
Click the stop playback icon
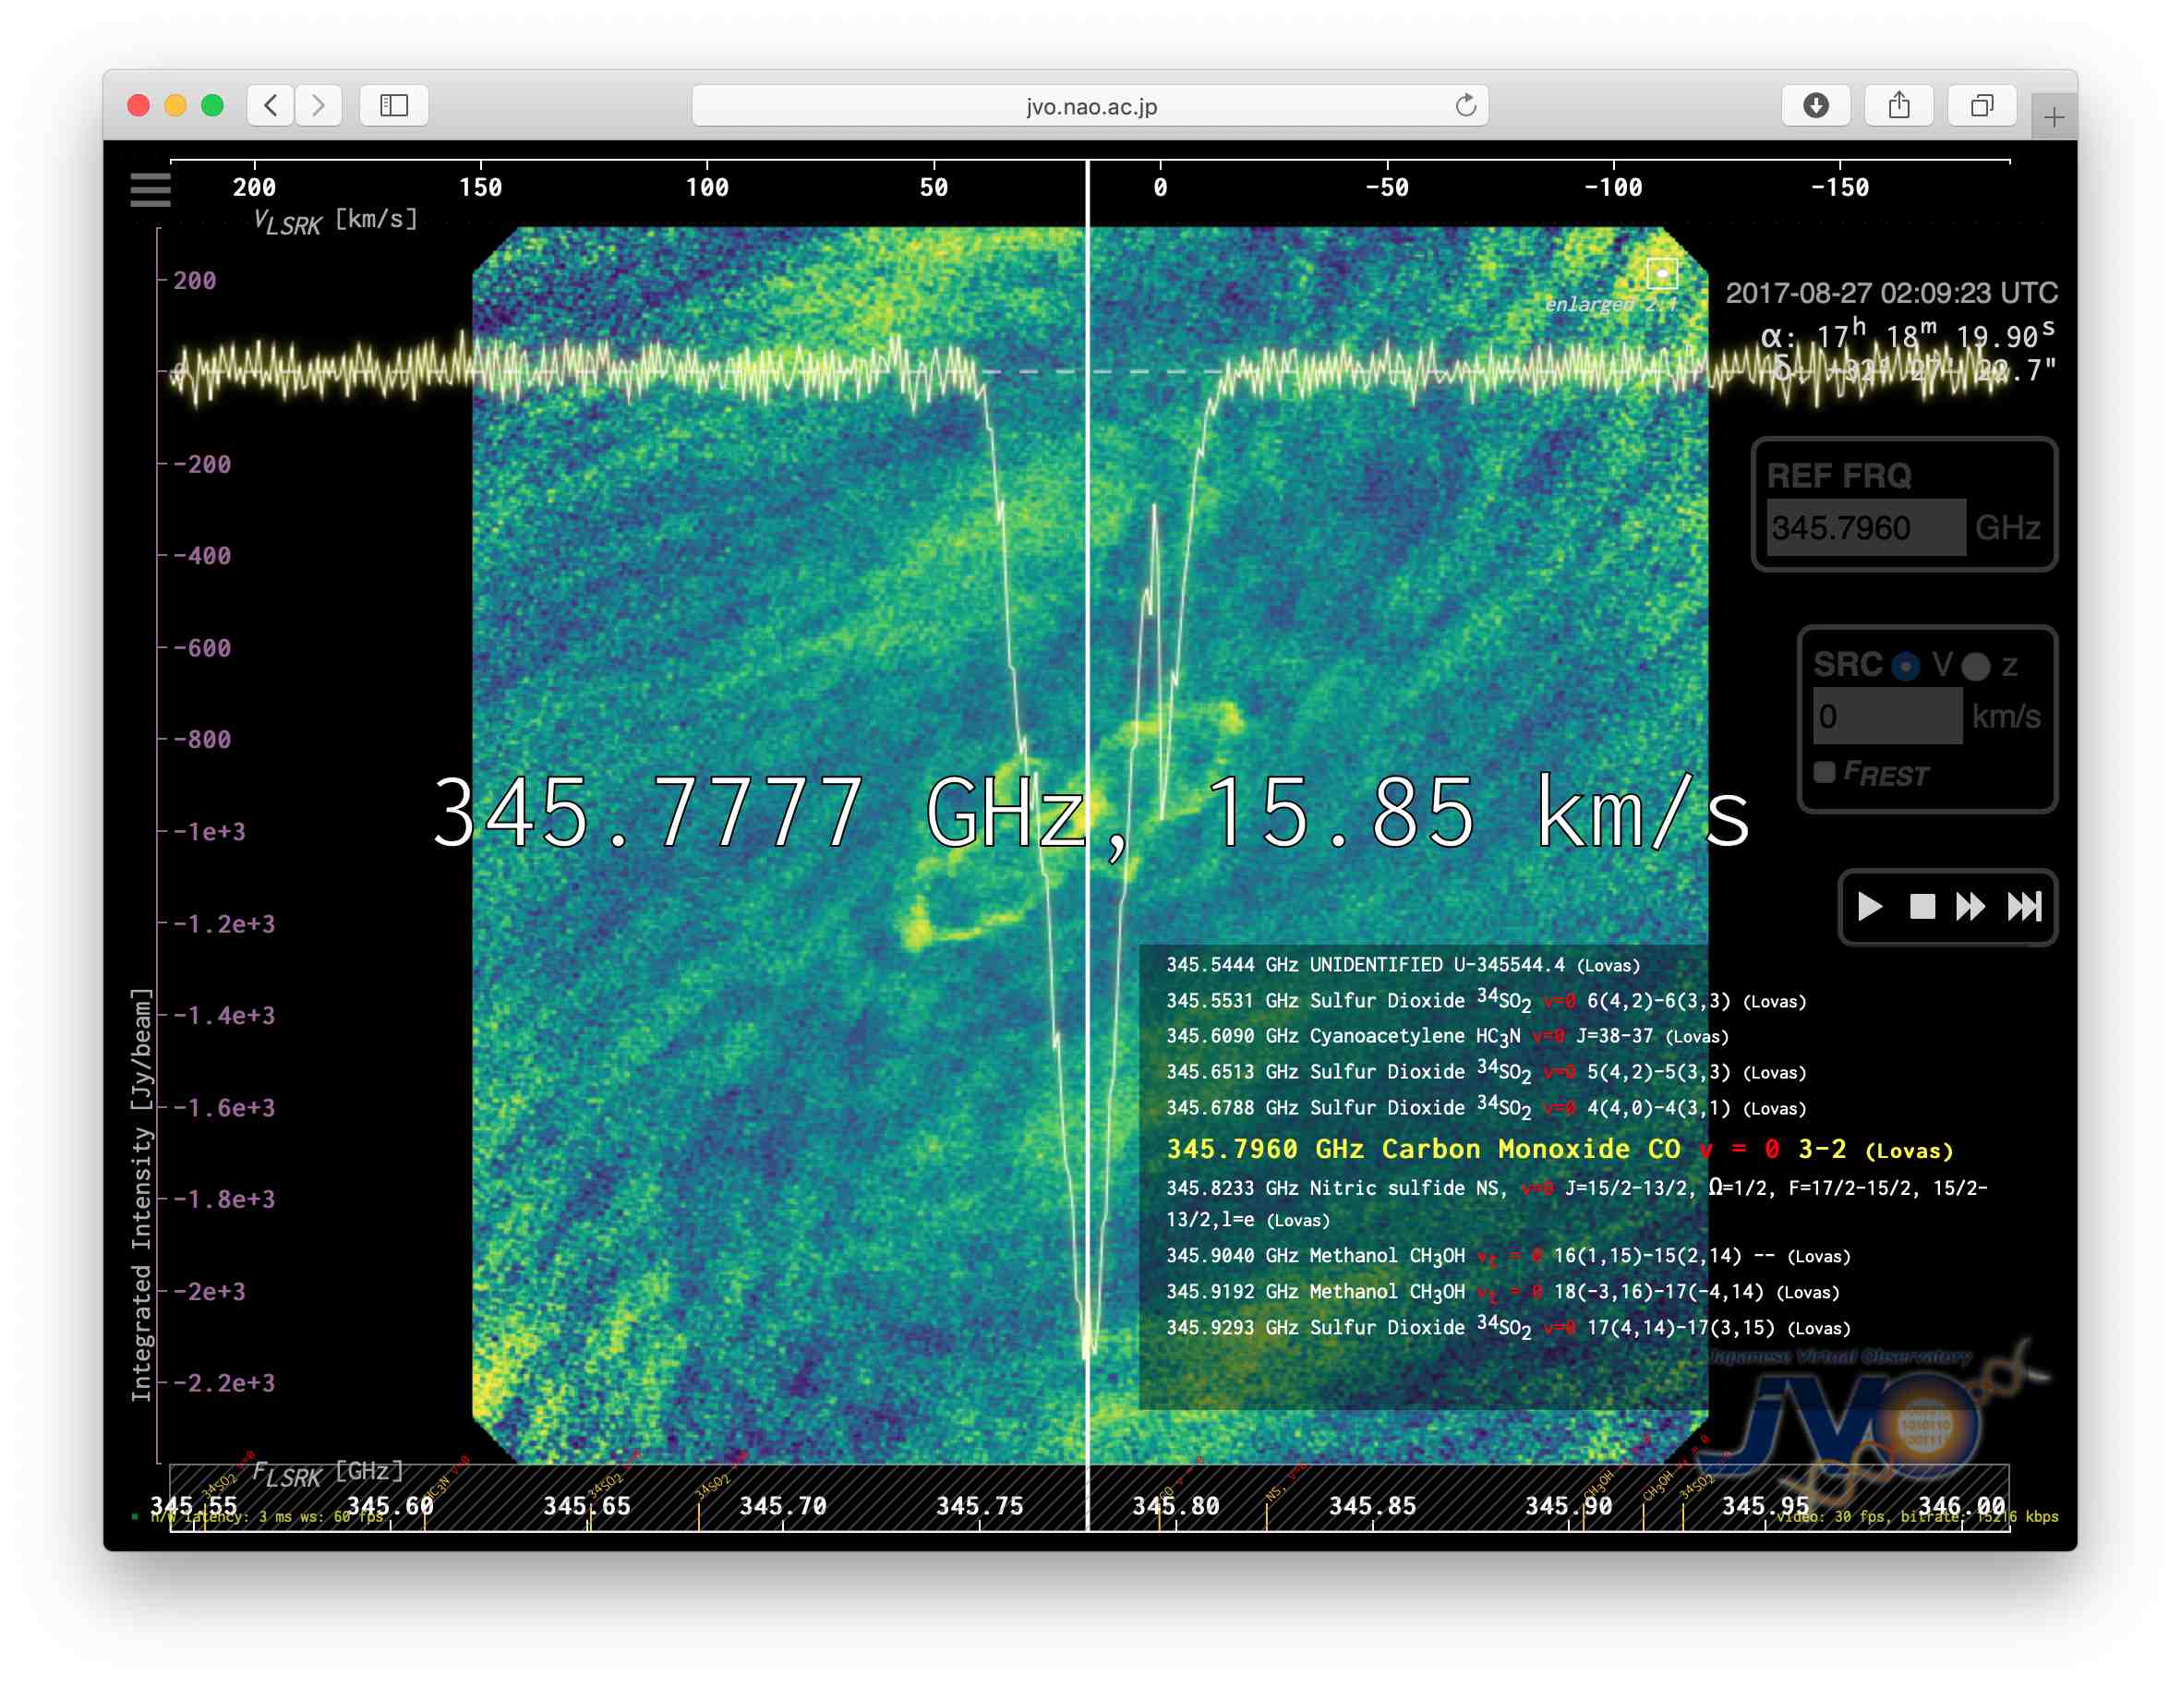coord(1922,907)
